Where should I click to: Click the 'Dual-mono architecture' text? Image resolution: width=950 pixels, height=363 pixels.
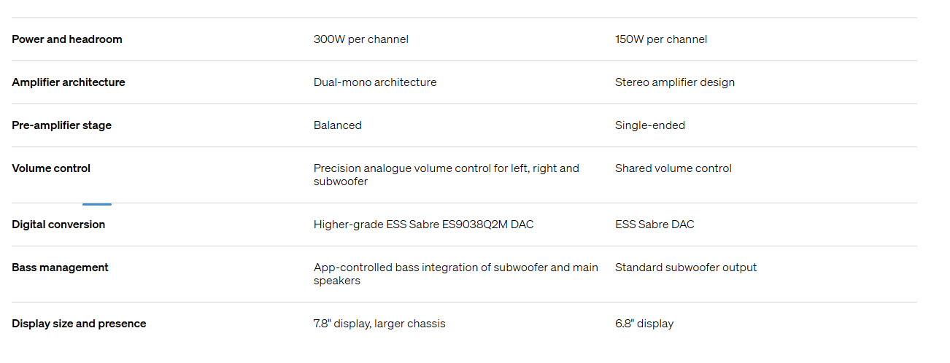375,82
